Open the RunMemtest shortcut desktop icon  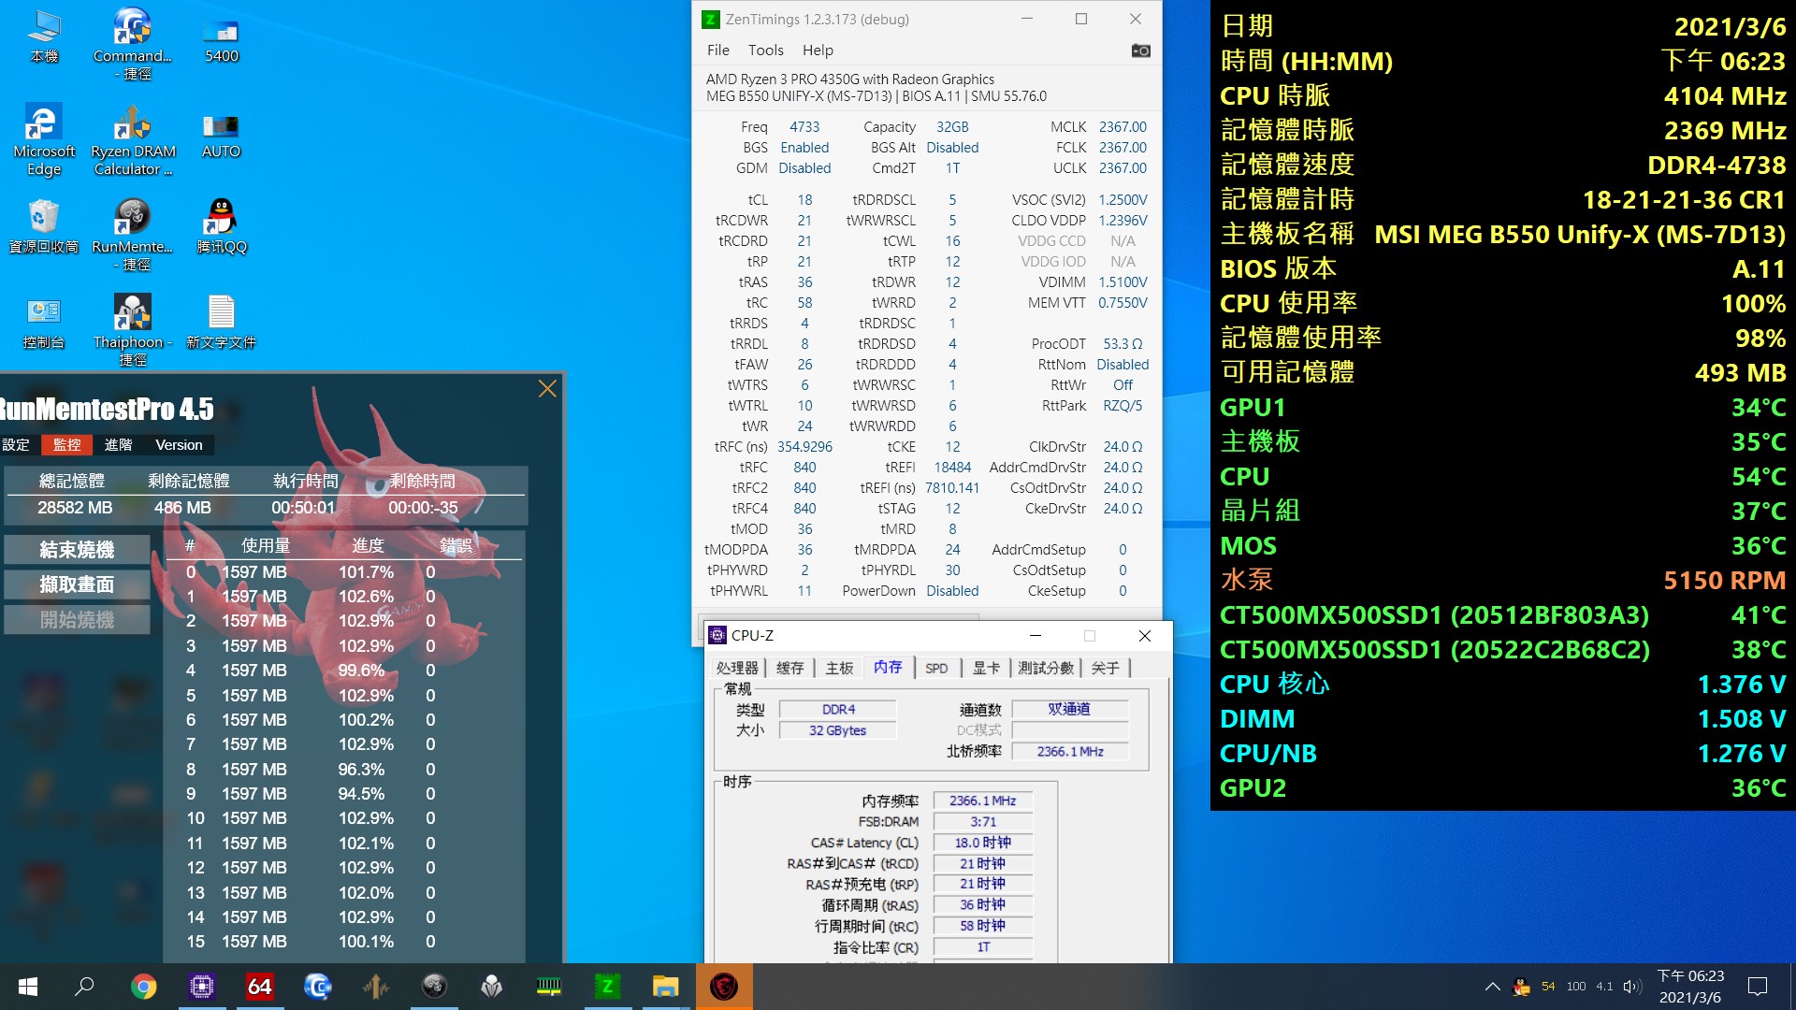133,234
